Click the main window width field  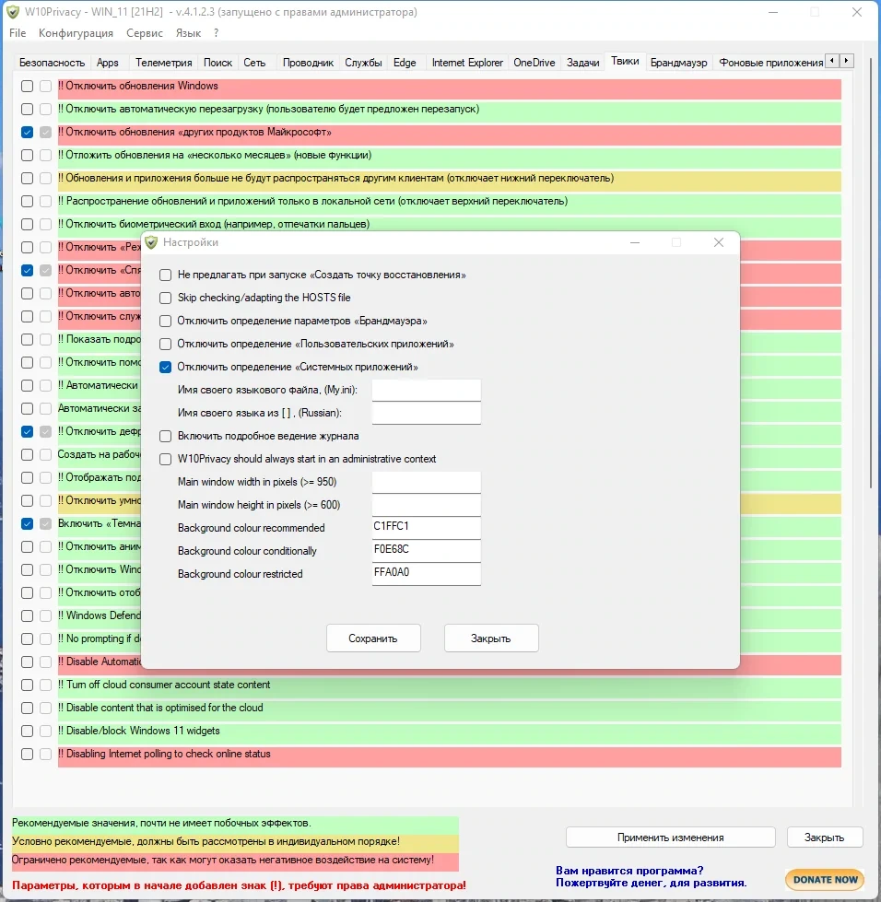427,482
